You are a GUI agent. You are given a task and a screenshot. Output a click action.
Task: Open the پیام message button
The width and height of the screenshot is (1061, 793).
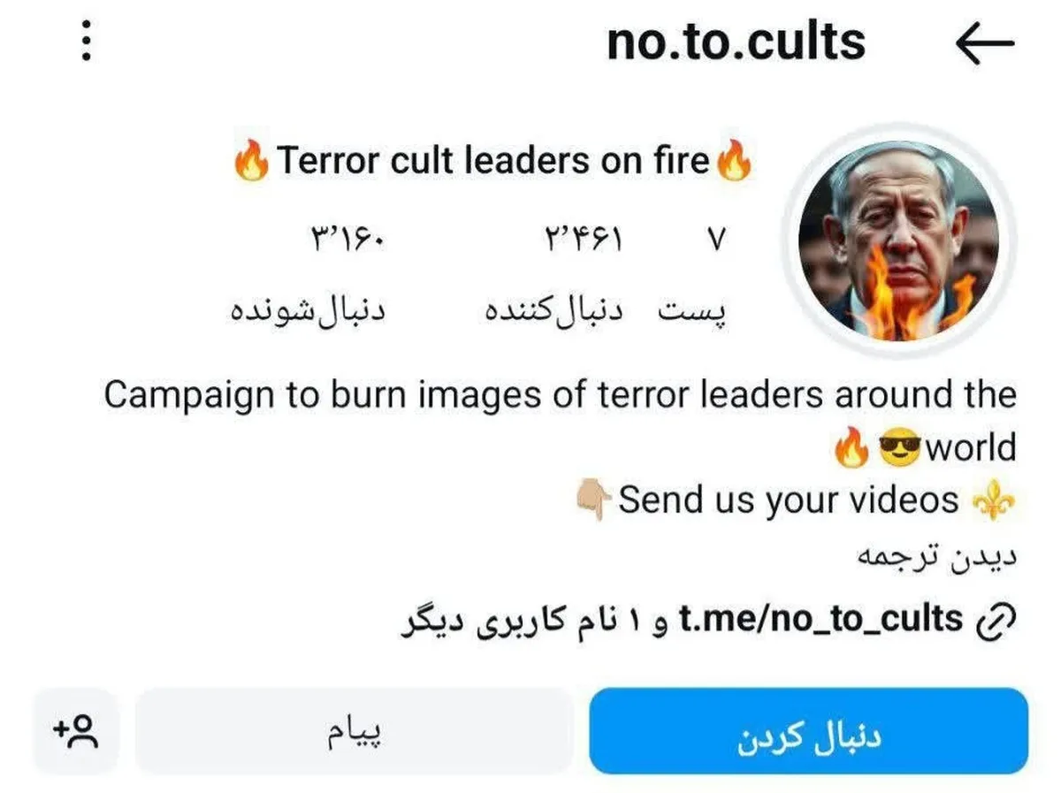coord(354,731)
